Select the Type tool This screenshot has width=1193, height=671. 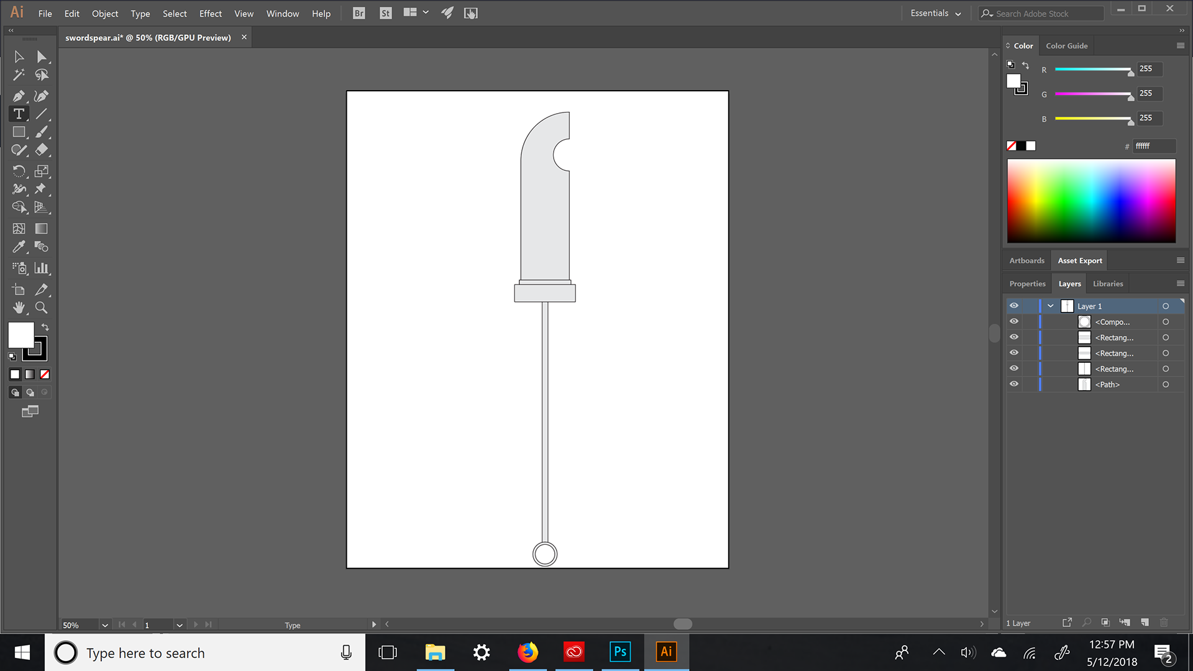tap(19, 114)
